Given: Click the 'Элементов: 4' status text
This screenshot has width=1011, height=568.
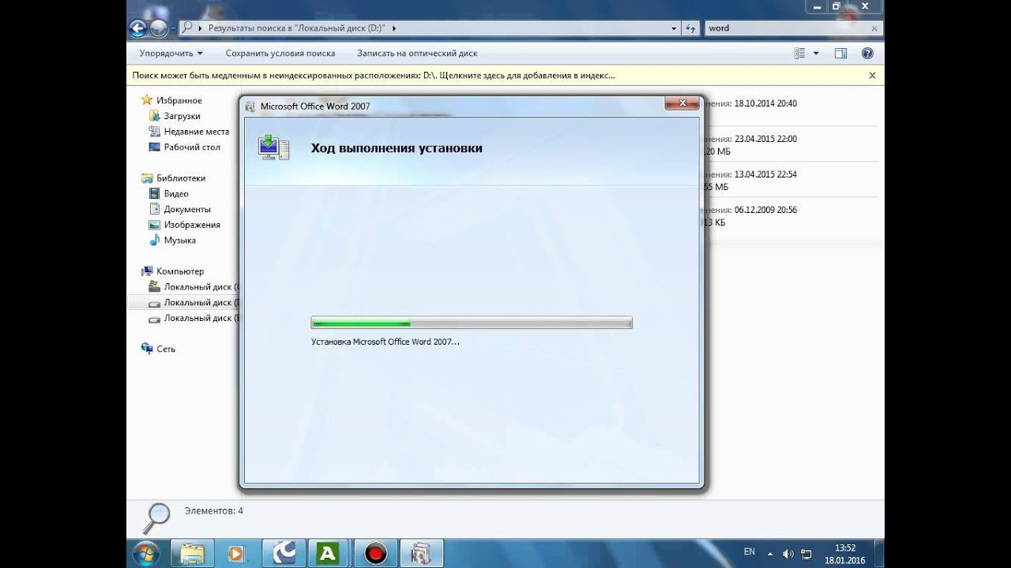Looking at the screenshot, I should coord(214,511).
